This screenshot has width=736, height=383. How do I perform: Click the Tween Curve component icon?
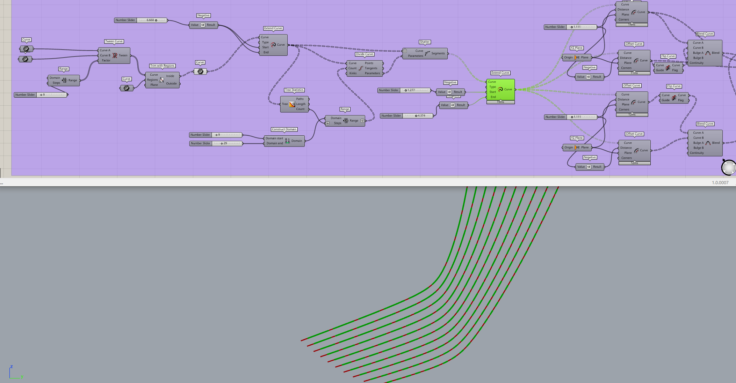tap(115, 55)
